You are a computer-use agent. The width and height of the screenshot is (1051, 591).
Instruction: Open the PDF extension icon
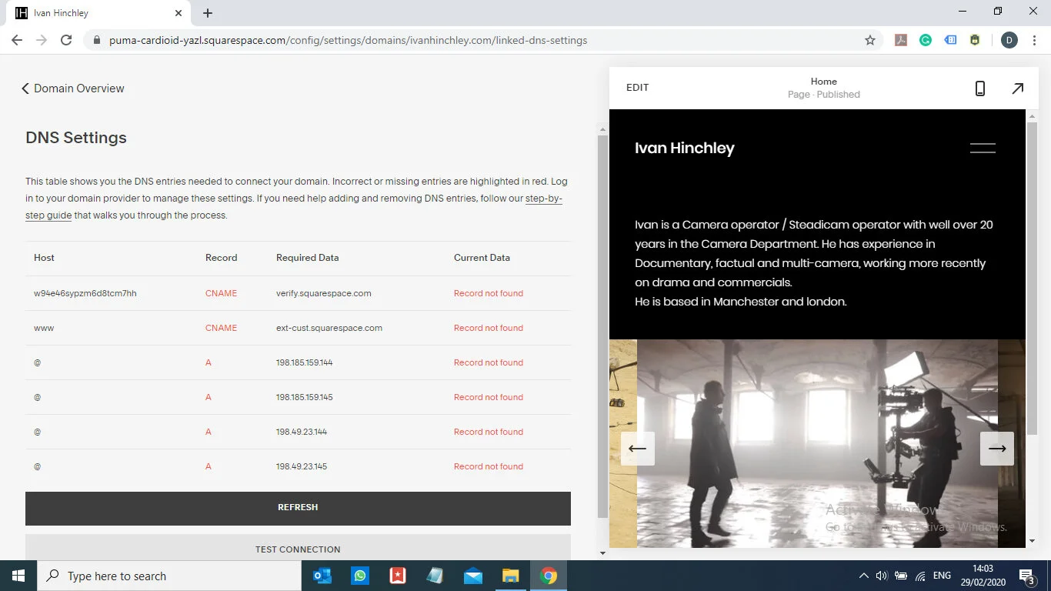pyautogui.click(x=901, y=40)
